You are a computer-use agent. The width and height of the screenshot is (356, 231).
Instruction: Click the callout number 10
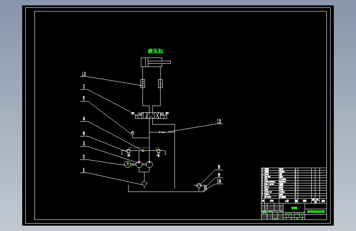pos(219,181)
